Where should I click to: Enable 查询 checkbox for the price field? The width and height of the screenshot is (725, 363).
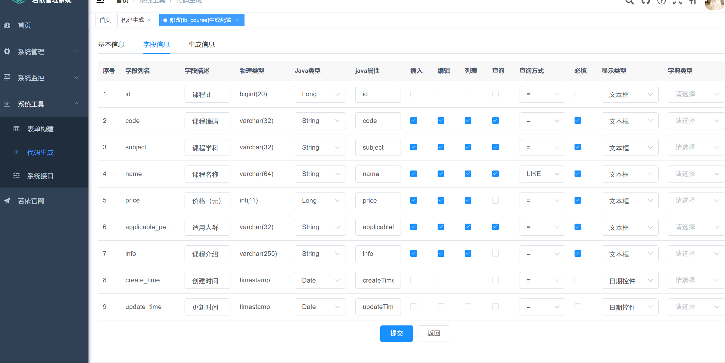[495, 200]
